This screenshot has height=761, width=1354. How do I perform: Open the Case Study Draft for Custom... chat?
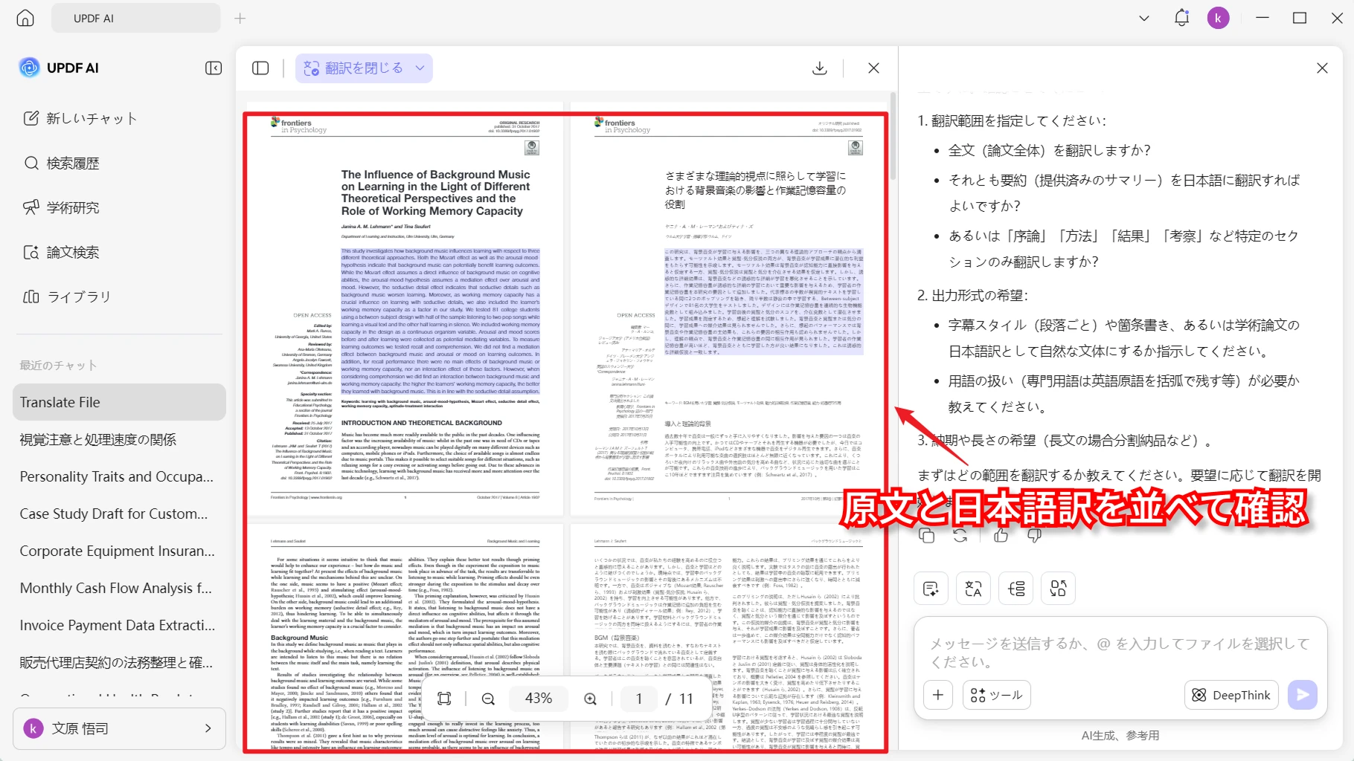119,514
